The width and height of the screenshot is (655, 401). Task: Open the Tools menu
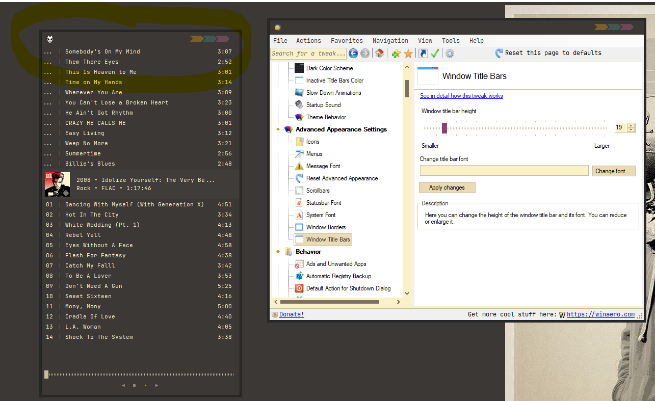[x=451, y=41]
